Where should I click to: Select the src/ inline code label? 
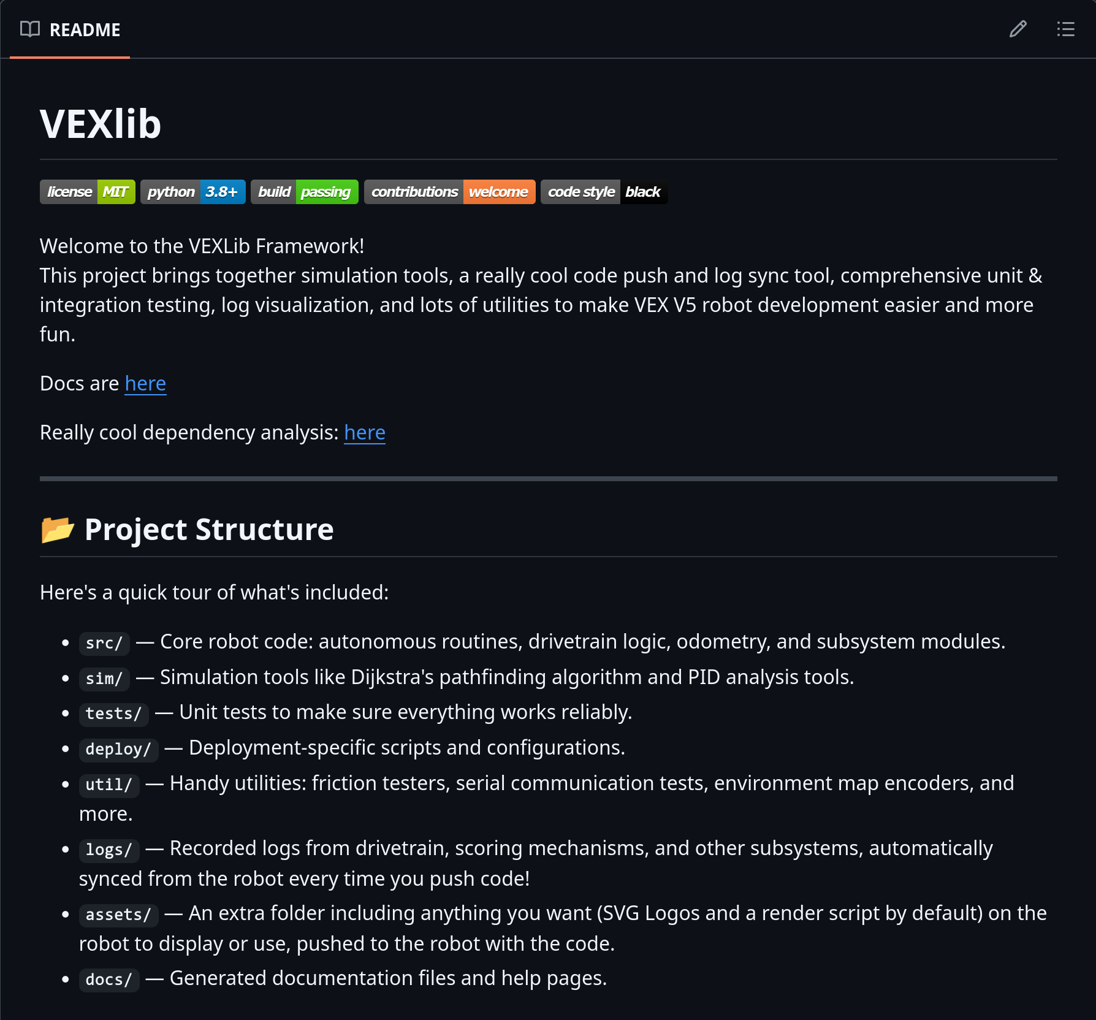(104, 643)
